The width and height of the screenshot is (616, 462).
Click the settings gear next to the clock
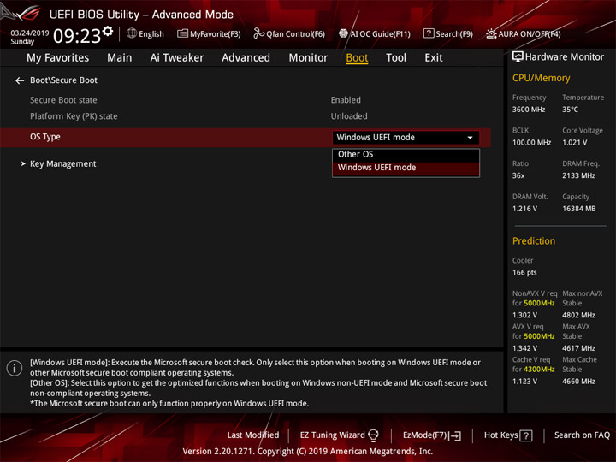tap(108, 31)
